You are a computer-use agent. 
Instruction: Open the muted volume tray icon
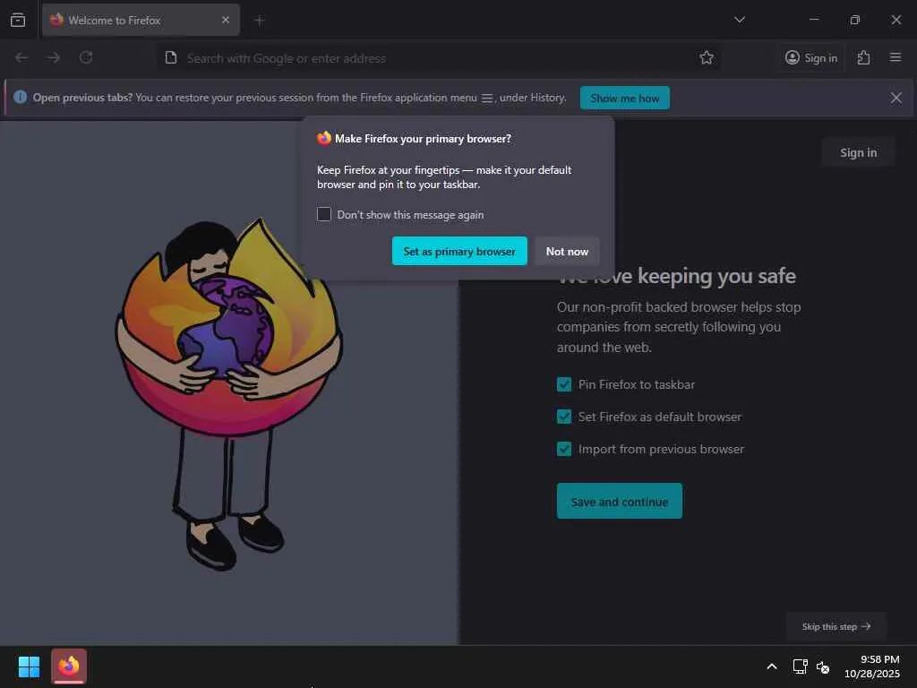coord(823,666)
